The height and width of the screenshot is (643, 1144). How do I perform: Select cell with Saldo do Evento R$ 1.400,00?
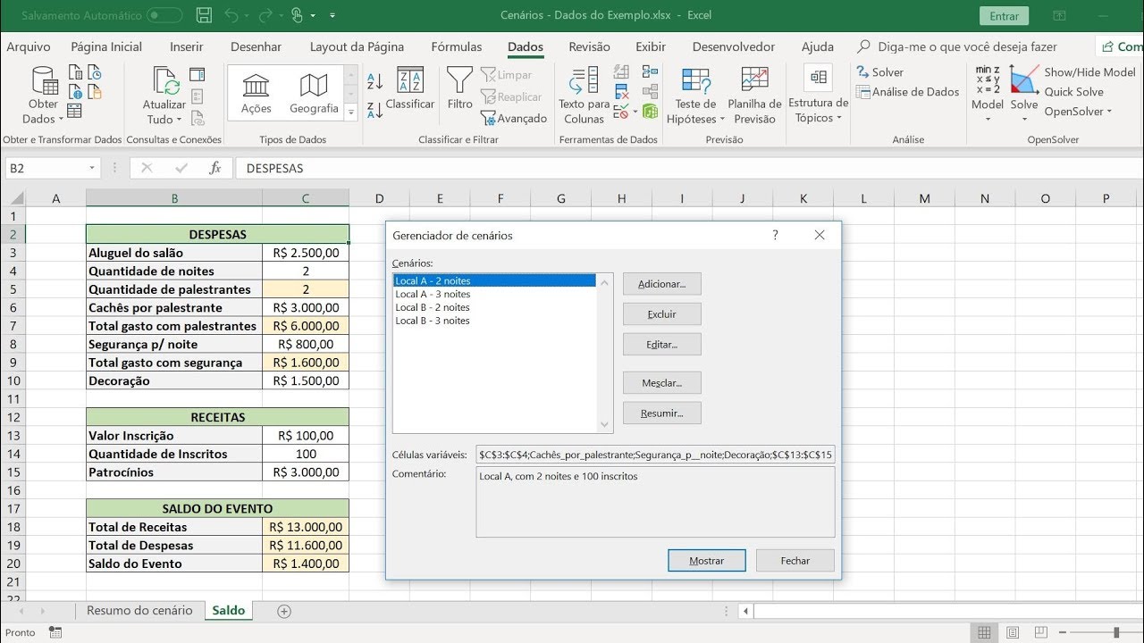[x=306, y=564]
